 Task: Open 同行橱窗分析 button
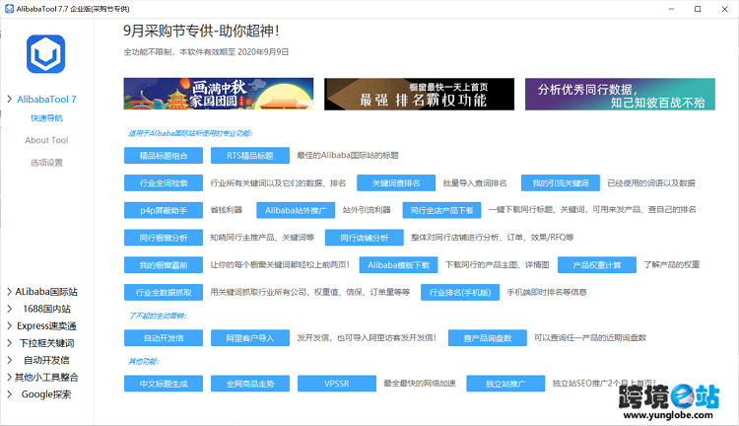164,238
